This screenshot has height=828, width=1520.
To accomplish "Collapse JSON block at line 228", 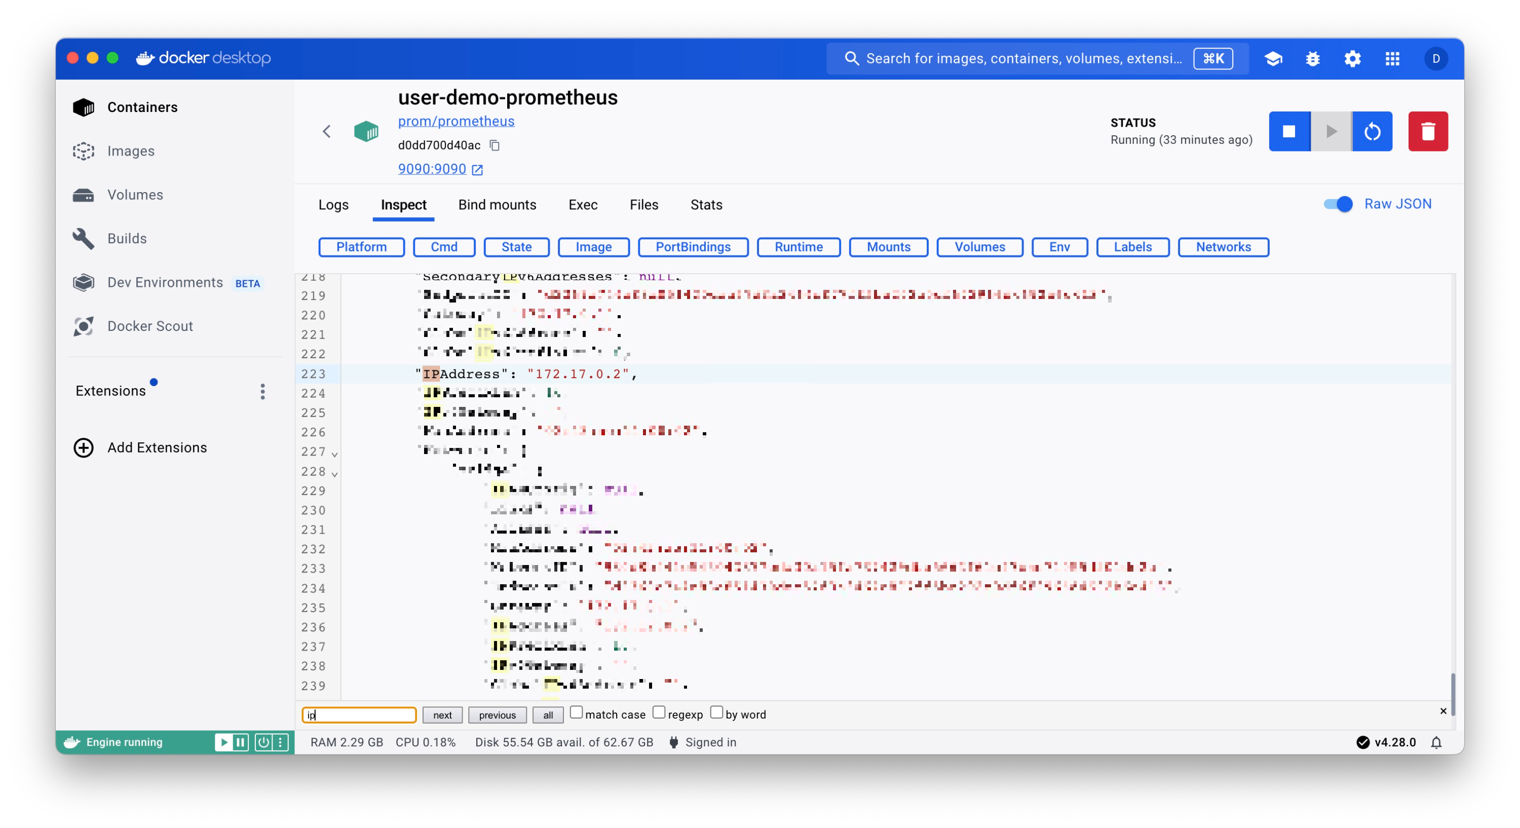I will coord(334,474).
